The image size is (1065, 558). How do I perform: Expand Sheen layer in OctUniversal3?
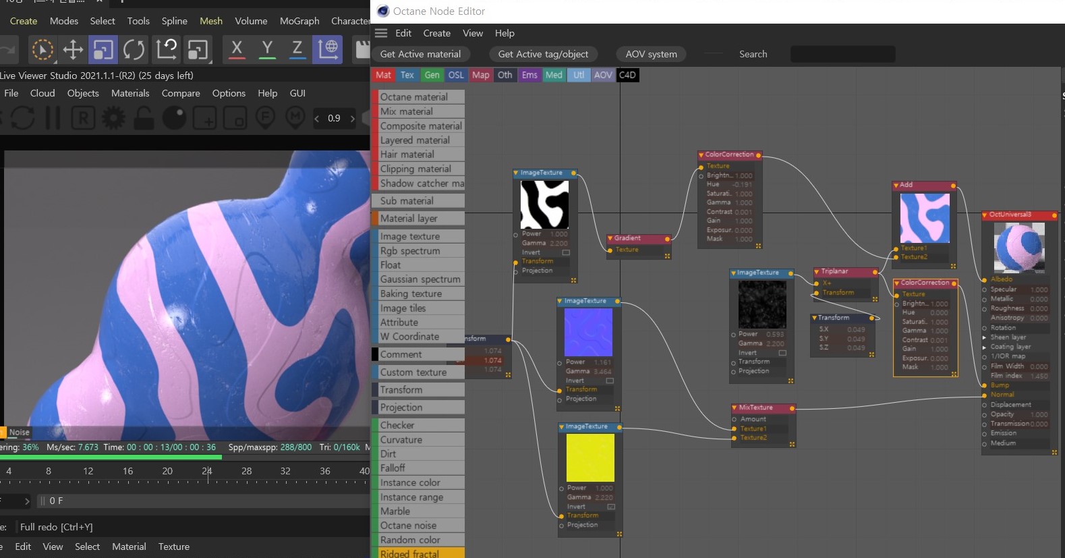[984, 337]
